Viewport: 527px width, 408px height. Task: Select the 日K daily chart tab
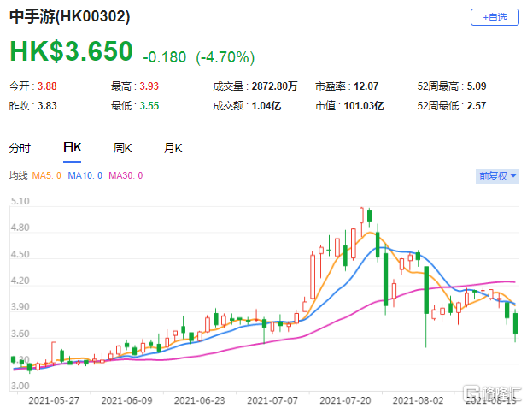click(73, 147)
